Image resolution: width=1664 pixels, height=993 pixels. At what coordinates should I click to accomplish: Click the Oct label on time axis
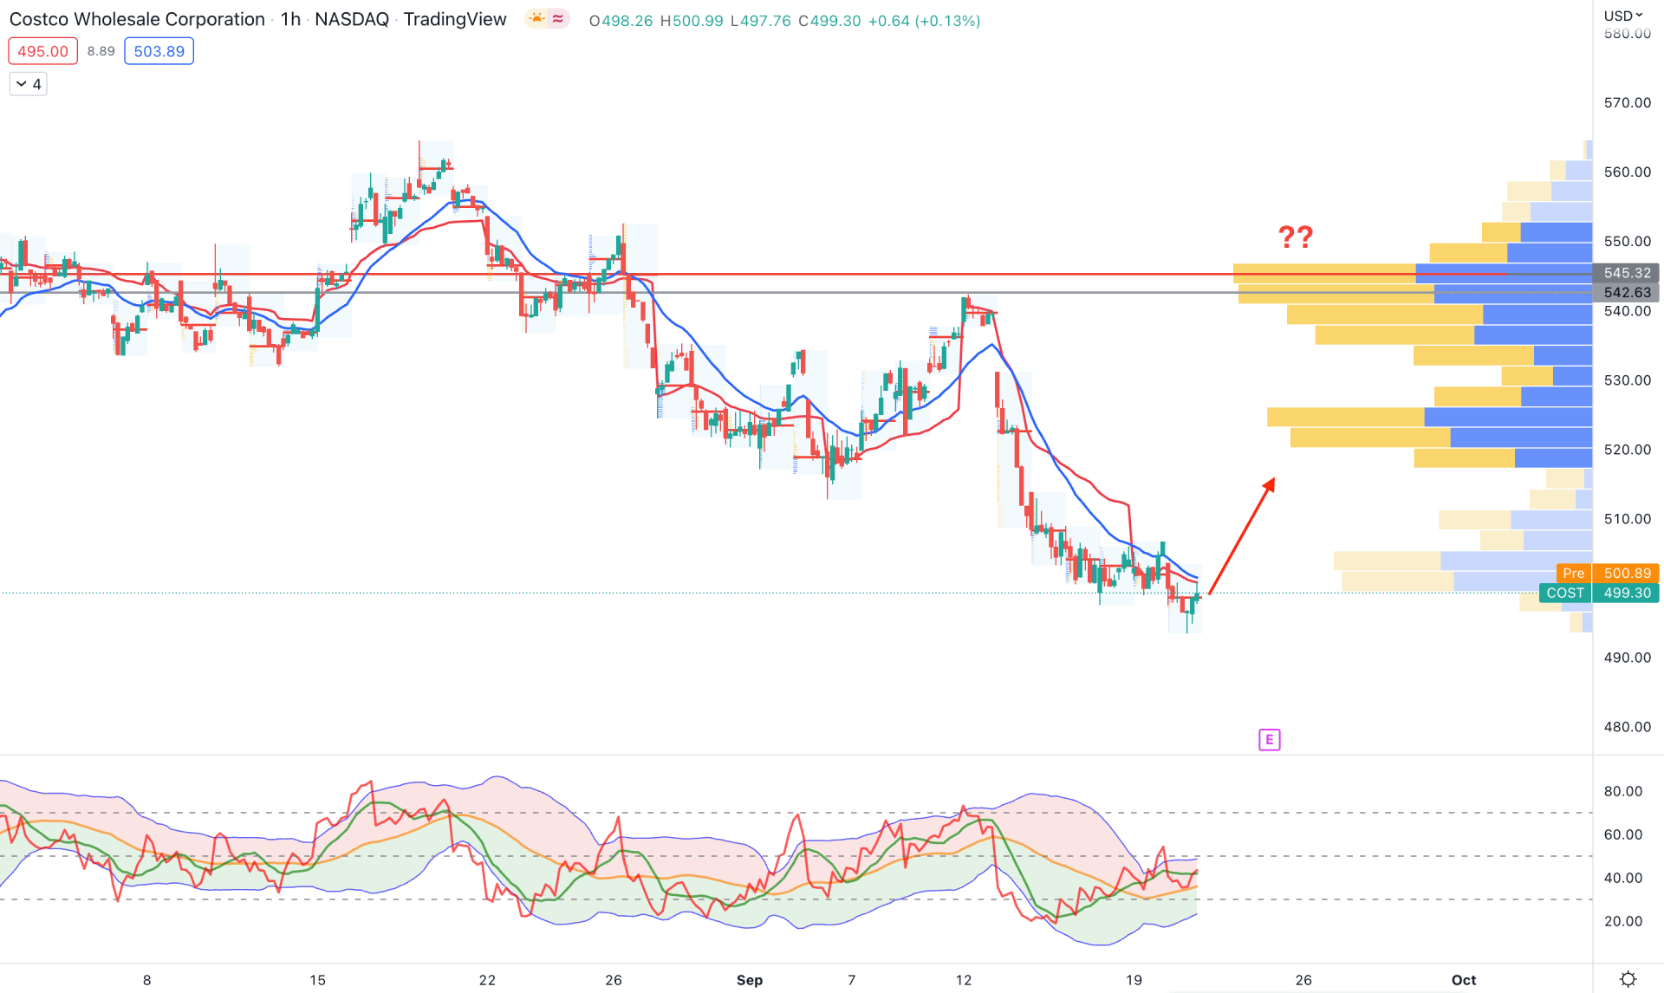click(1464, 980)
